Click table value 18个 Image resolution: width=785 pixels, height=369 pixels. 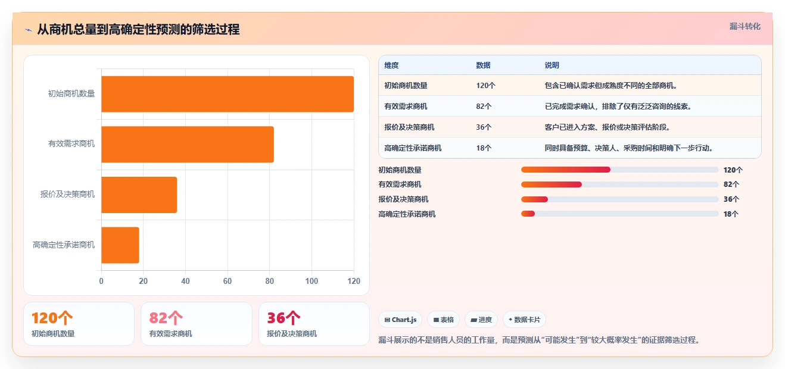(x=484, y=148)
